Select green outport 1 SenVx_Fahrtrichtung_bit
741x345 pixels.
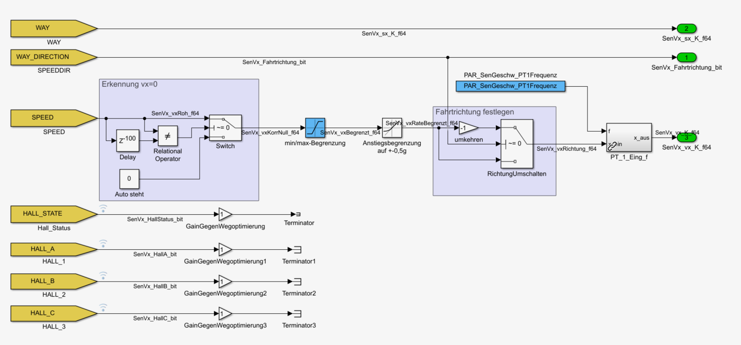pyautogui.click(x=686, y=57)
